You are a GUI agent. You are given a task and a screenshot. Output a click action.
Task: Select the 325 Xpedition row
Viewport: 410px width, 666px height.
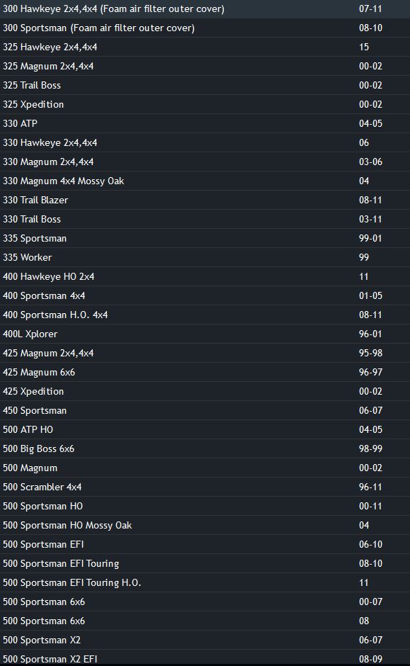point(205,104)
